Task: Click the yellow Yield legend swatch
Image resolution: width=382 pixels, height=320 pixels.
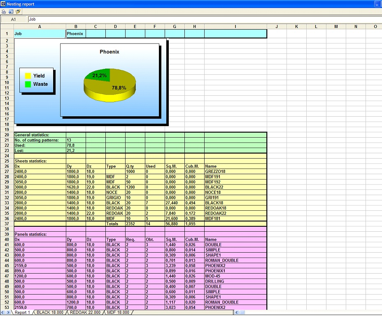Action: 28,76
